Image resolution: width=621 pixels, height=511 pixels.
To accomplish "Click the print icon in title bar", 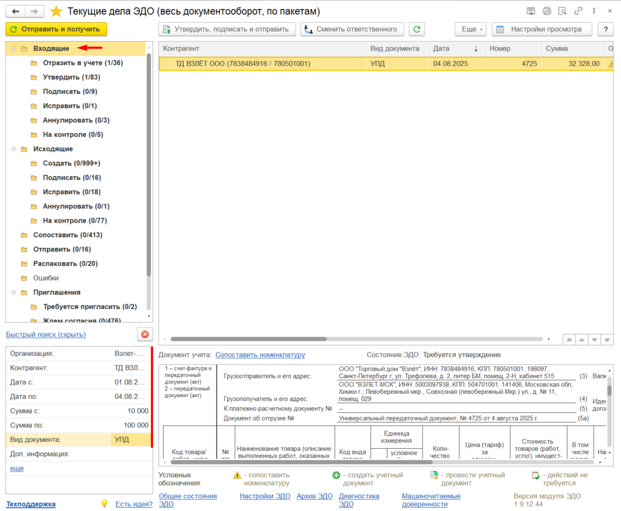I will [x=547, y=11].
